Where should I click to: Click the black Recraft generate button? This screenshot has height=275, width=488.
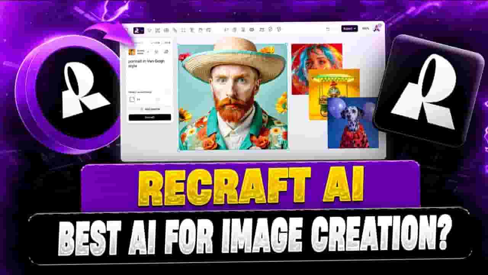pos(150,117)
